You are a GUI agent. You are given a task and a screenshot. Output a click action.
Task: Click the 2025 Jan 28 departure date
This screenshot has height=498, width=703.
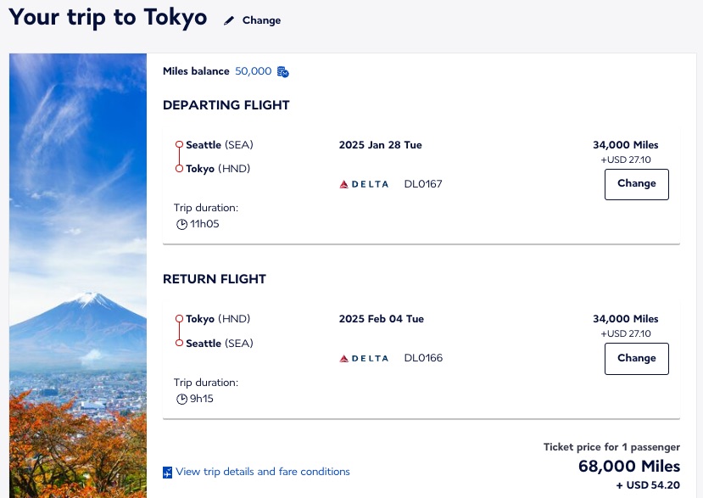tap(380, 145)
